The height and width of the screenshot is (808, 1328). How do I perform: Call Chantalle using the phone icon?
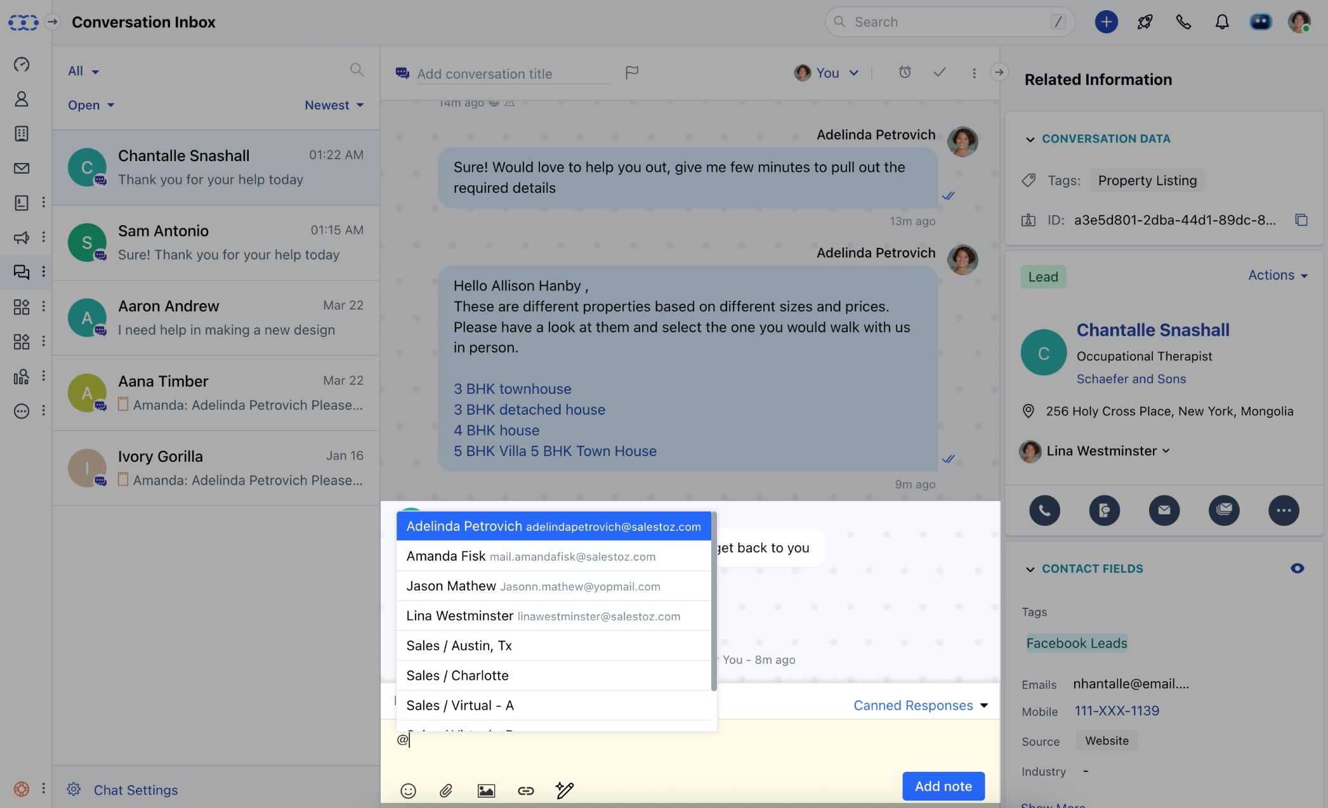(x=1044, y=510)
